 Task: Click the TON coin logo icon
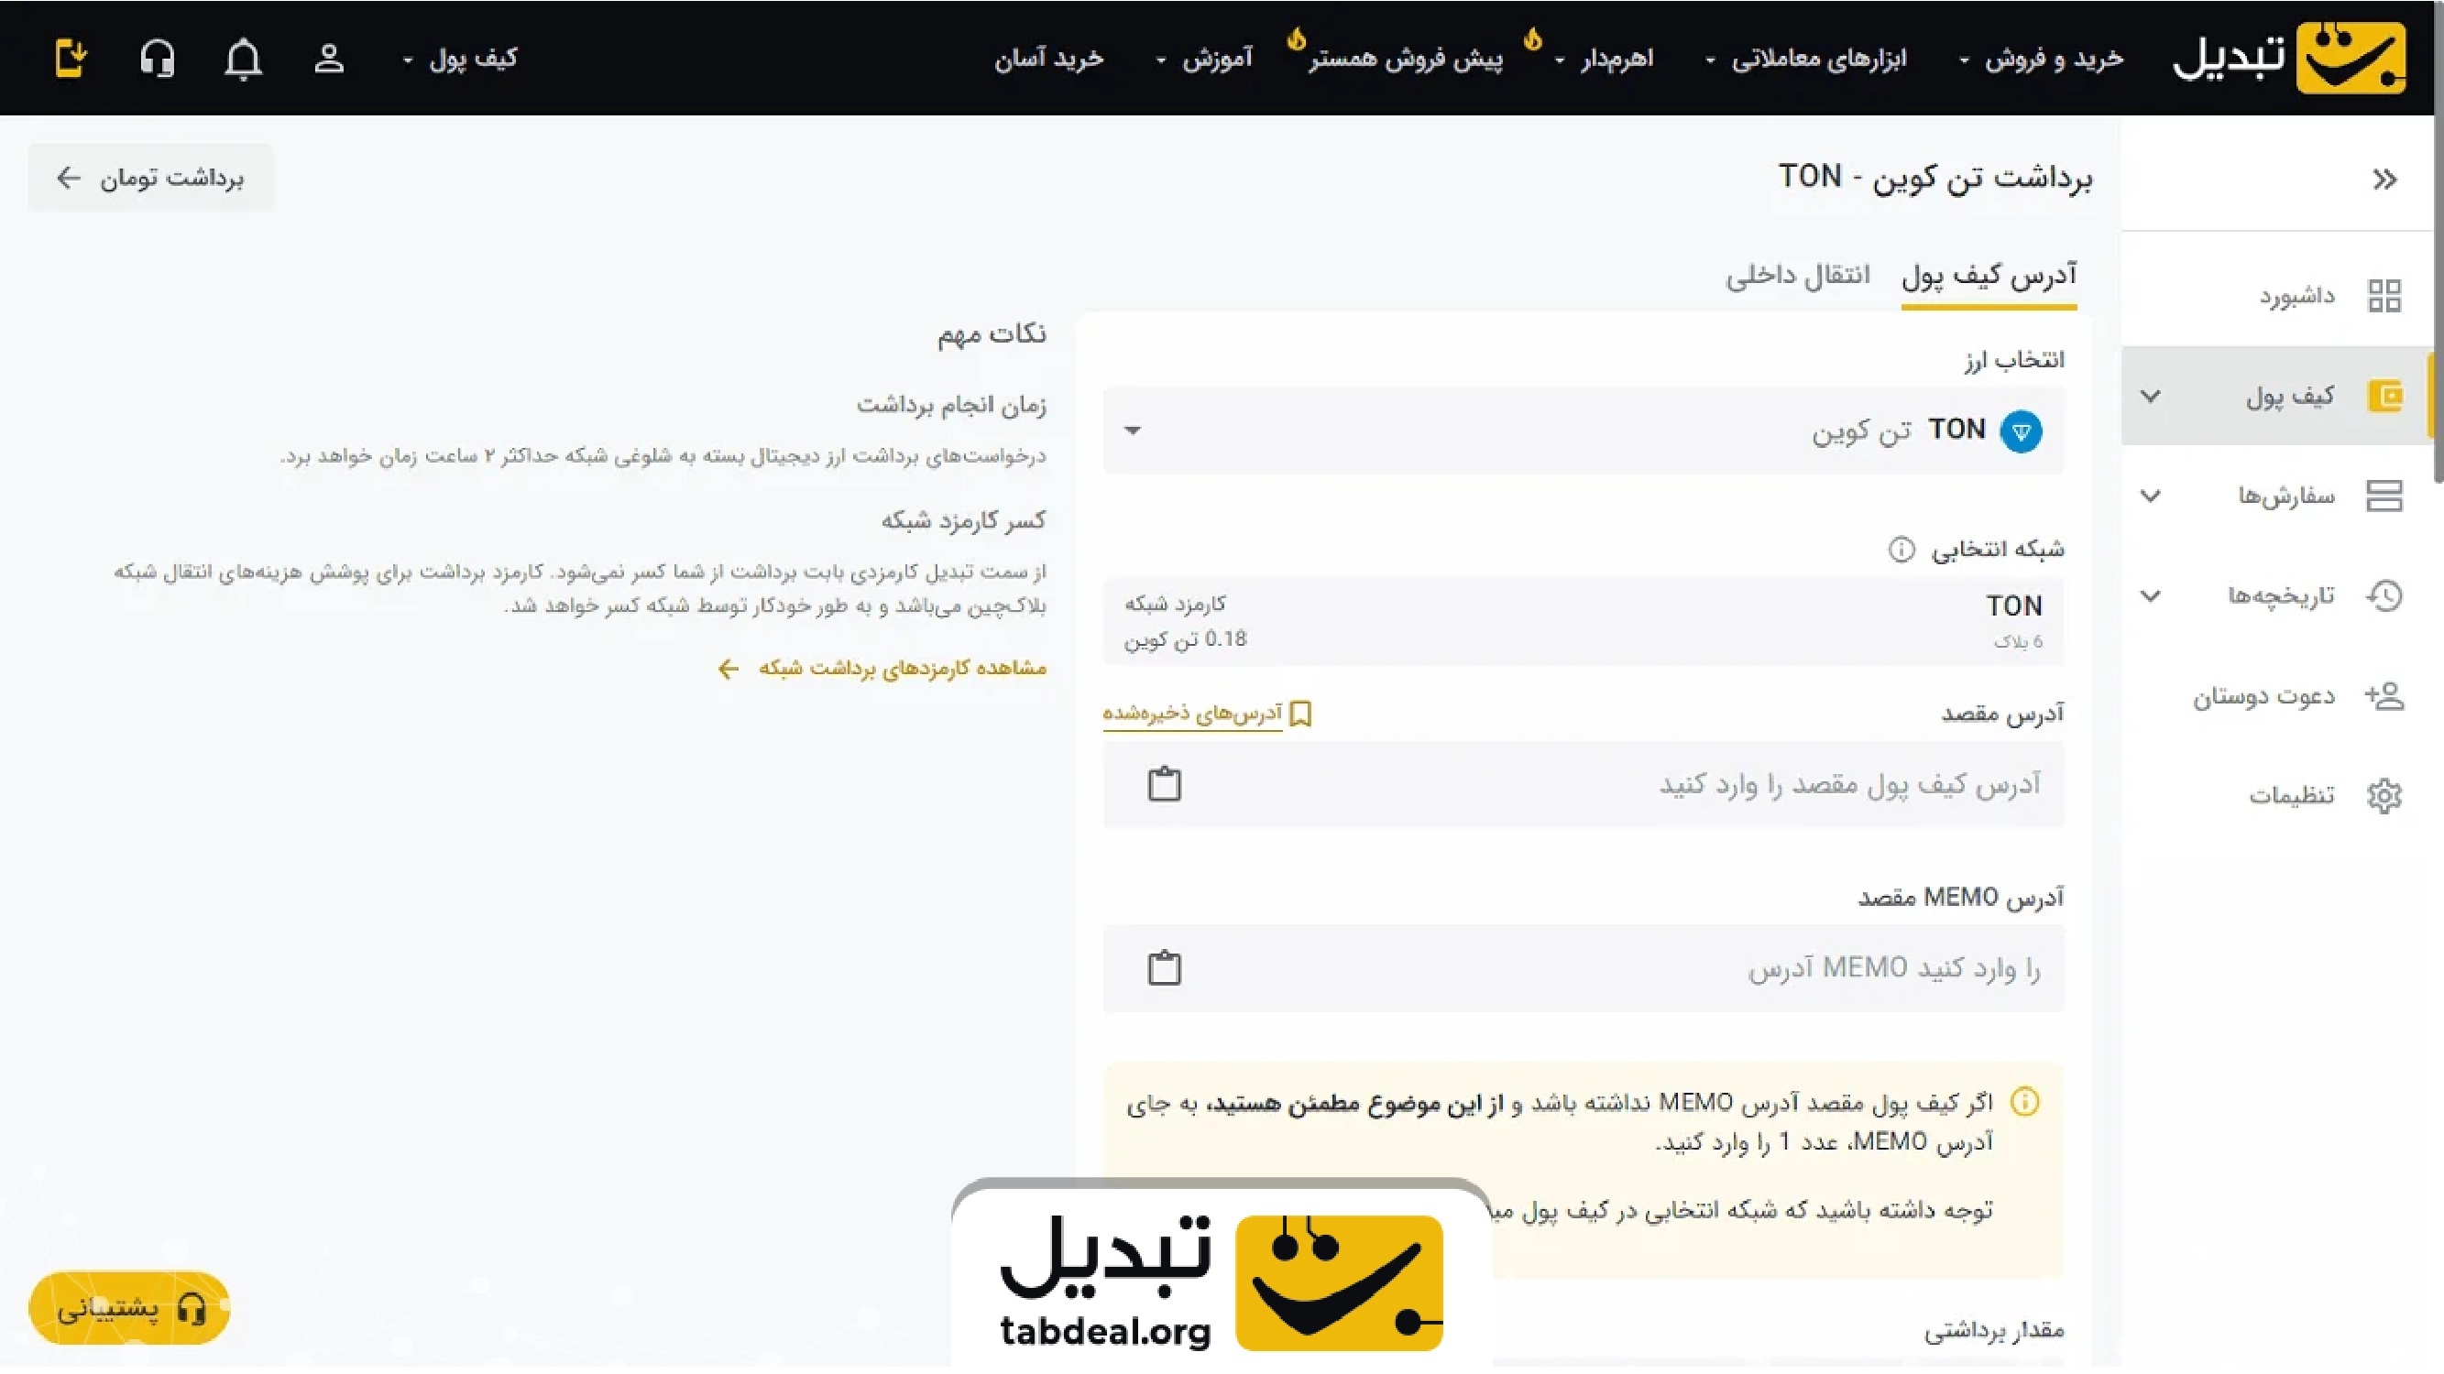tap(2021, 431)
